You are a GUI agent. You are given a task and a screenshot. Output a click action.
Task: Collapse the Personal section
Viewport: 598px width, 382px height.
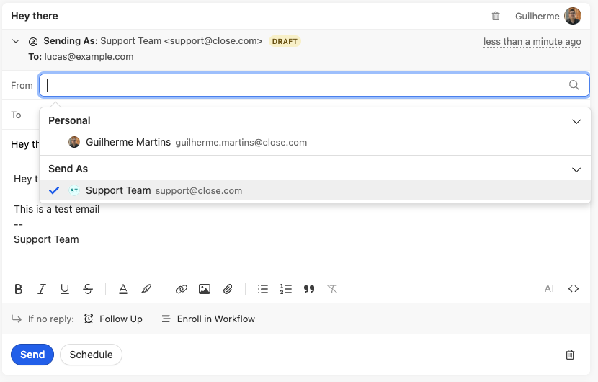(x=576, y=121)
